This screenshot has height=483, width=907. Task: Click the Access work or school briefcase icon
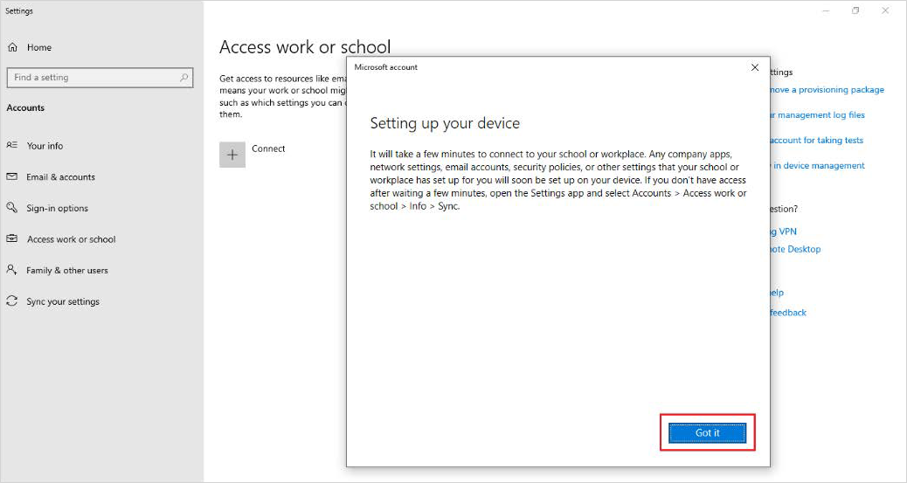(x=12, y=239)
